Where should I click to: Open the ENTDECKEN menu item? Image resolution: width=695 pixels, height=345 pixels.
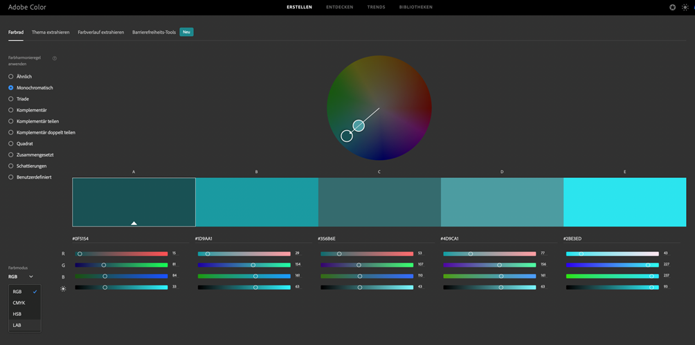point(339,7)
